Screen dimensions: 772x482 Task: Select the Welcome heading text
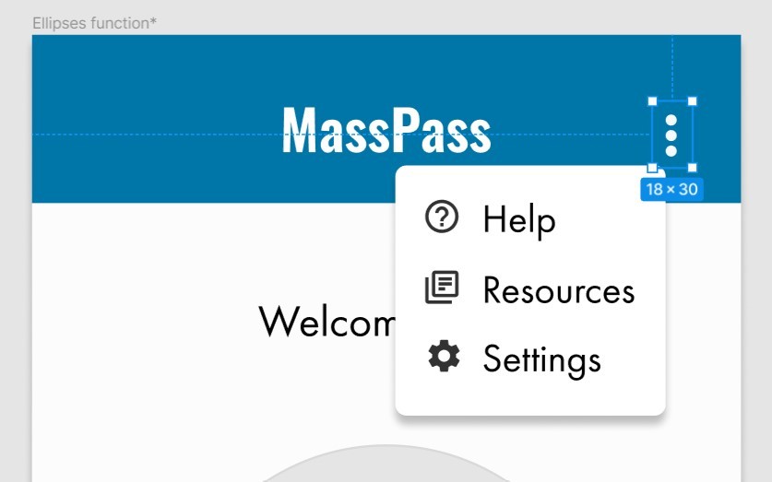tap(327, 321)
